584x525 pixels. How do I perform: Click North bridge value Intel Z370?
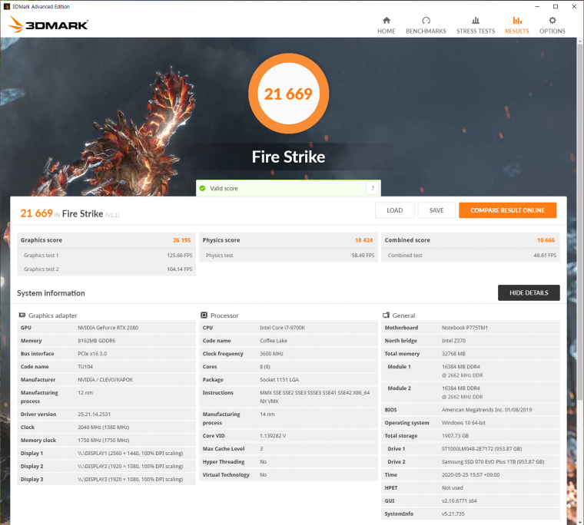point(453,341)
